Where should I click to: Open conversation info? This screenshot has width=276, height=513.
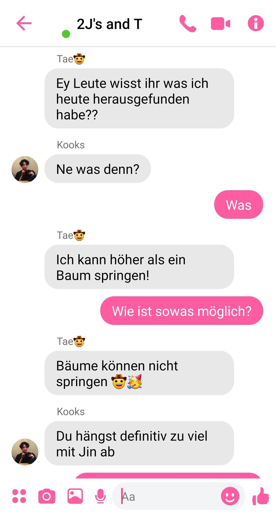(x=256, y=23)
